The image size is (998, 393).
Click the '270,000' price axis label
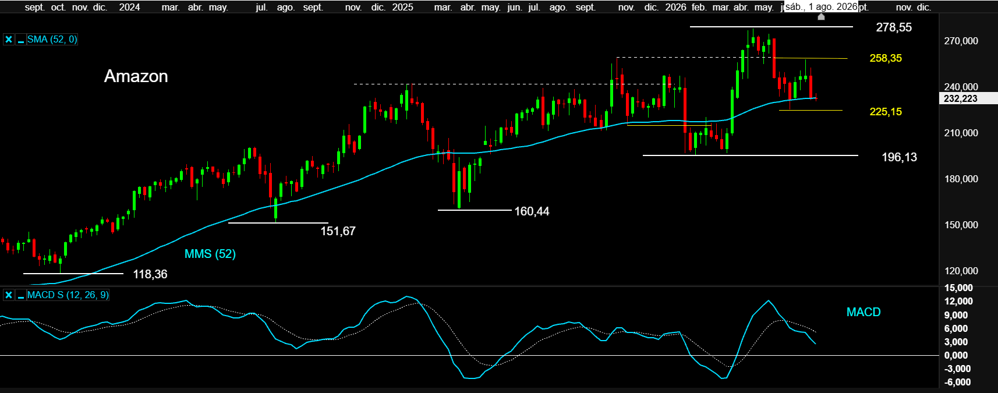961,41
